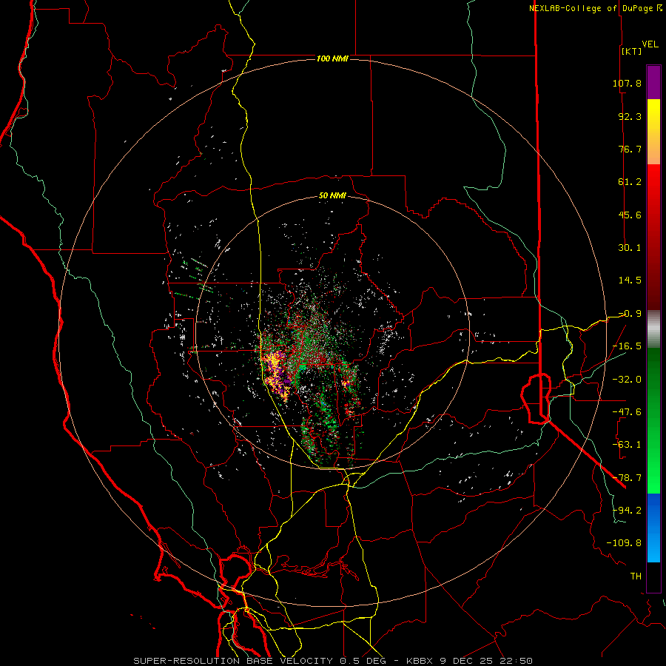Click the -63.1 velocity scale value
Image resolution: width=666 pixels, height=666 pixels.
coord(627,445)
